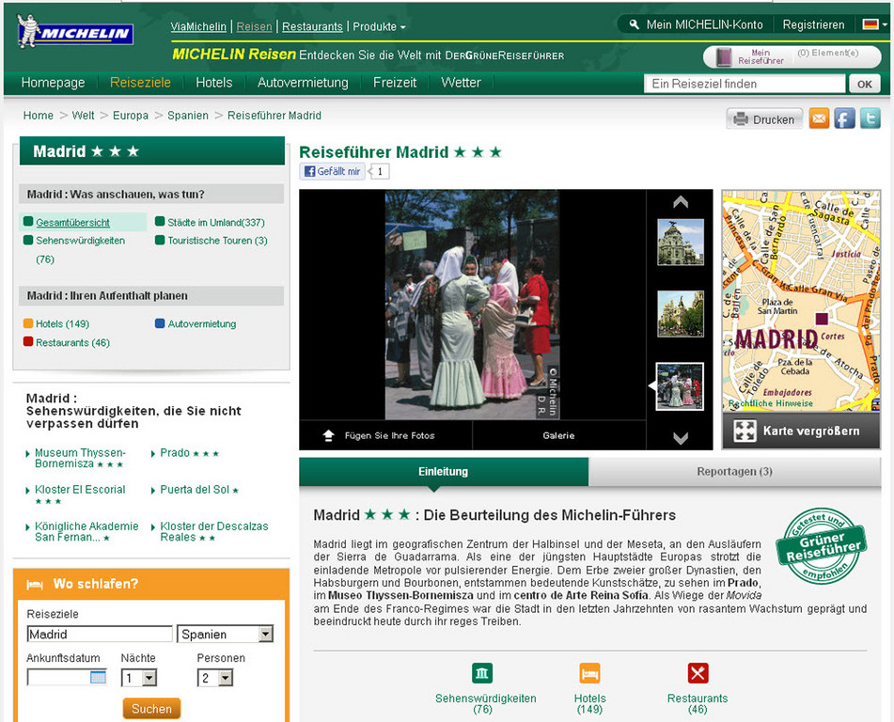This screenshot has width=894, height=722.
Task: Open the Freizeit menu item
Action: coord(395,83)
